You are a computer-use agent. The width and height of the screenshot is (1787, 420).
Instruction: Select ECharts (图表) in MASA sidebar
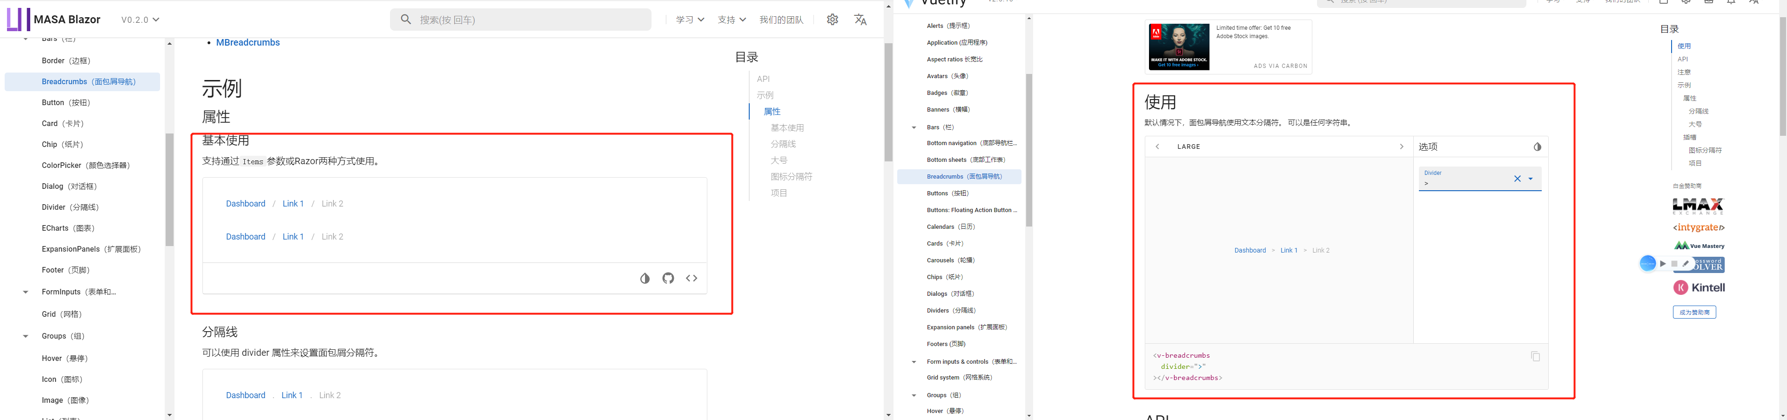pyautogui.click(x=68, y=228)
